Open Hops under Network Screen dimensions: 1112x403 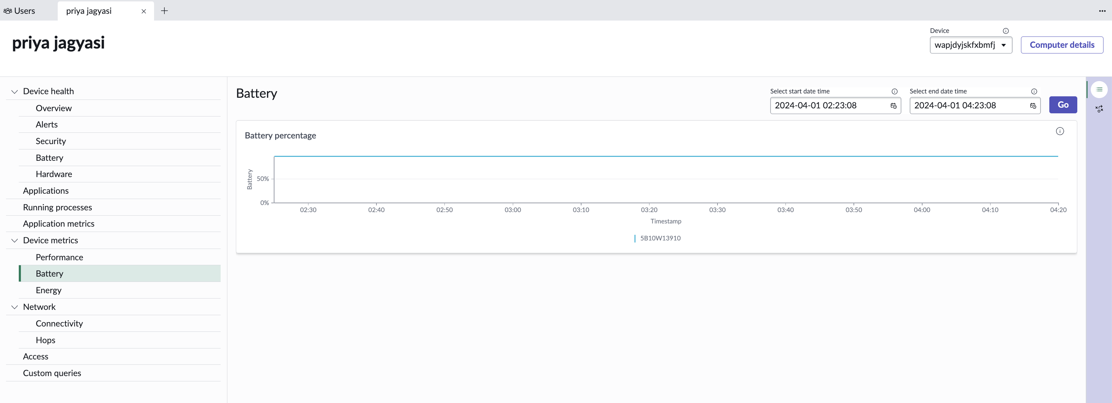click(x=120, y=340)
